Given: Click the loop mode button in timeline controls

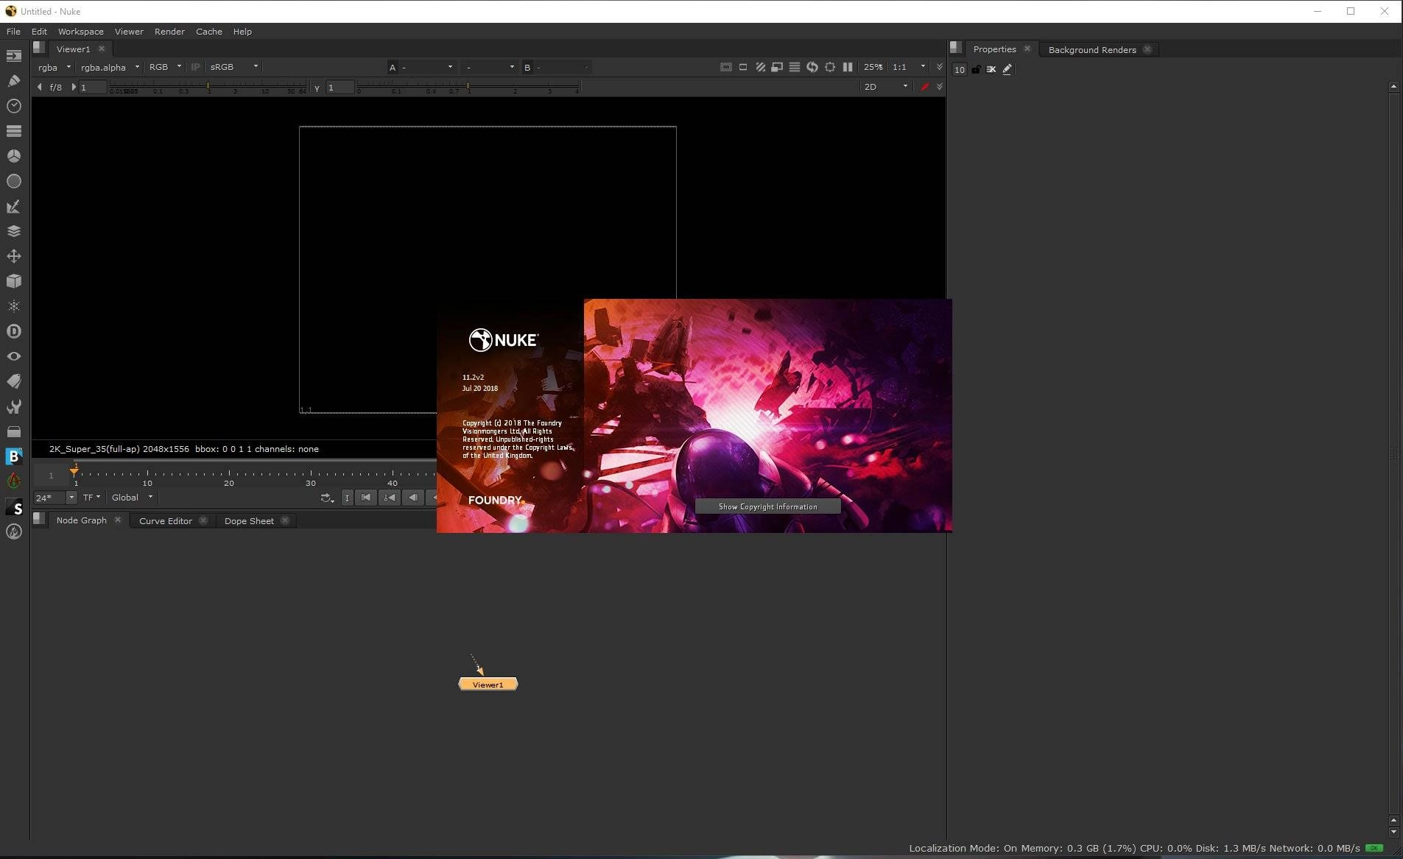Looking at the screenshot, I should 327,498.
